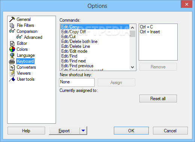Click the Export button
Image resolution: width=195 pixels, height=142 pixels.
[x=64, y=131]
